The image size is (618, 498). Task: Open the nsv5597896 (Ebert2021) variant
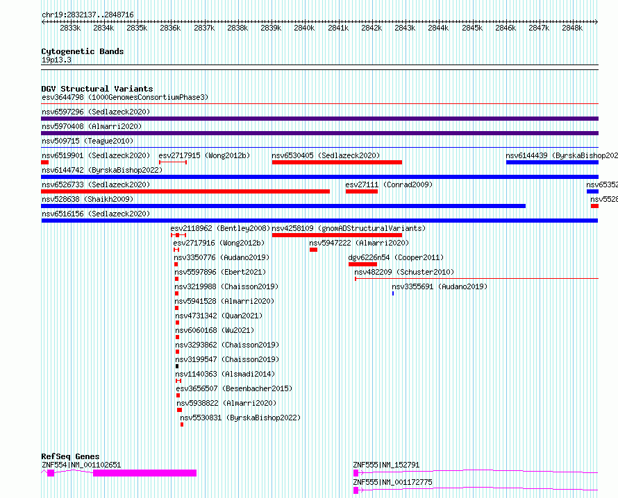coord(220,272)
